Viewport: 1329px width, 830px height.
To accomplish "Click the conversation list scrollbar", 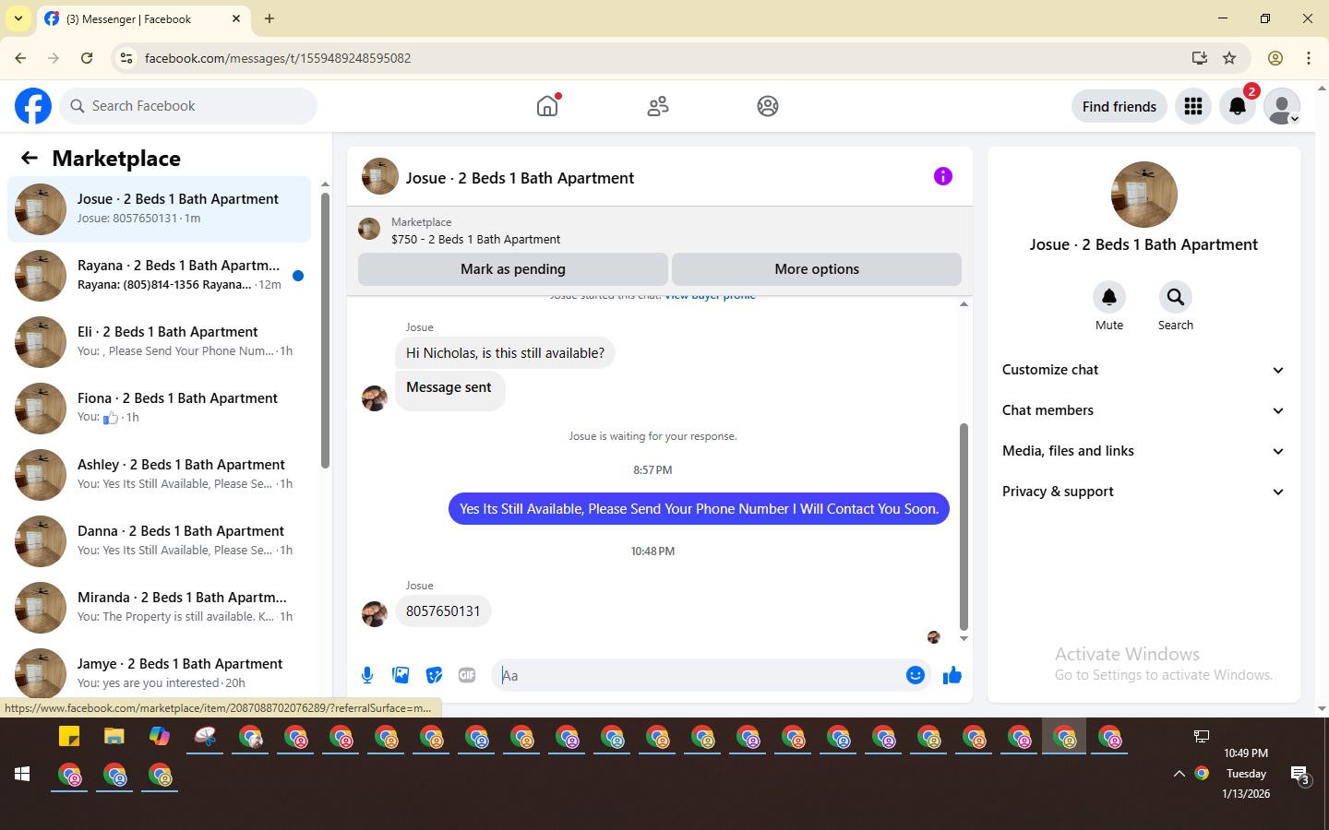I will tap(325, 330).
